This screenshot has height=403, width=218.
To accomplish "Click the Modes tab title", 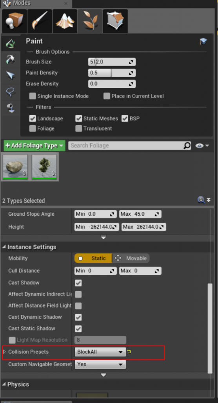I will [22, 3].
